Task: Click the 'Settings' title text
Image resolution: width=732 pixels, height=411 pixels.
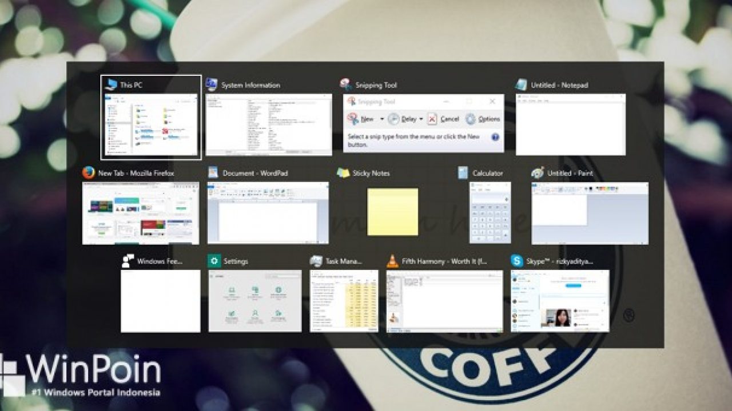Action: (x=236, y=261)
